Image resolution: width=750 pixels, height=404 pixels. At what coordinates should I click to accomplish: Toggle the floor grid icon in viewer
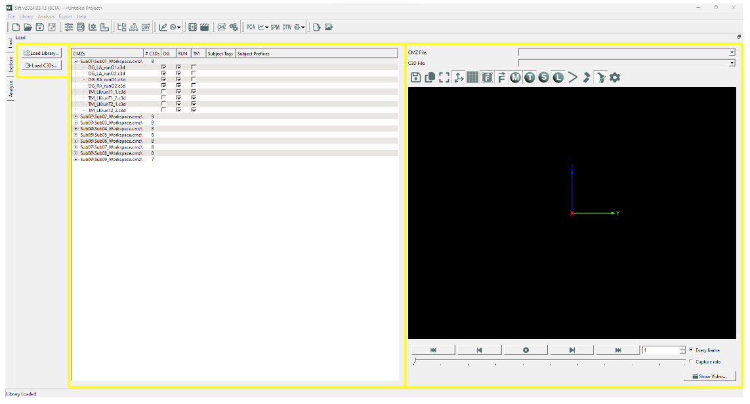[472, 77]
